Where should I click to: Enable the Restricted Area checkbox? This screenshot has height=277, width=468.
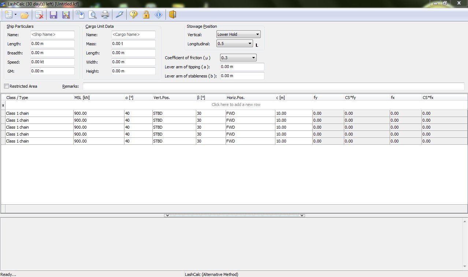tap(6, 86)
